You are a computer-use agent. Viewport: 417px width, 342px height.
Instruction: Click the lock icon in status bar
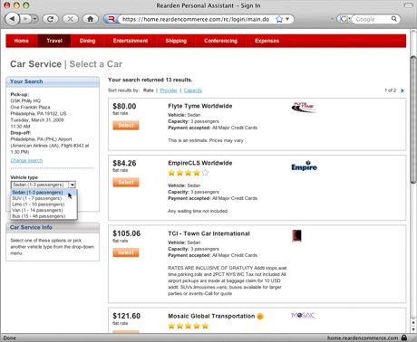coord(404,337)
